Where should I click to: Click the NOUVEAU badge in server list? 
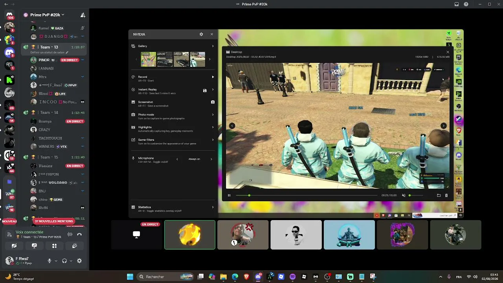[9, 221]
